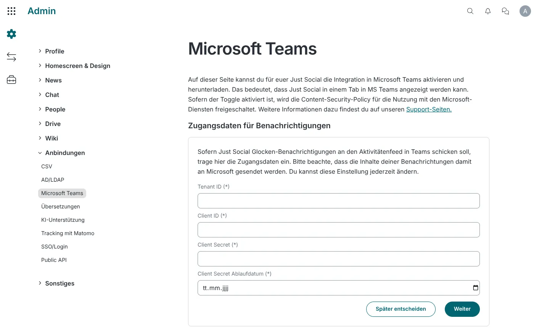Click the transfer arrows sidebar icon

(11, 57)
